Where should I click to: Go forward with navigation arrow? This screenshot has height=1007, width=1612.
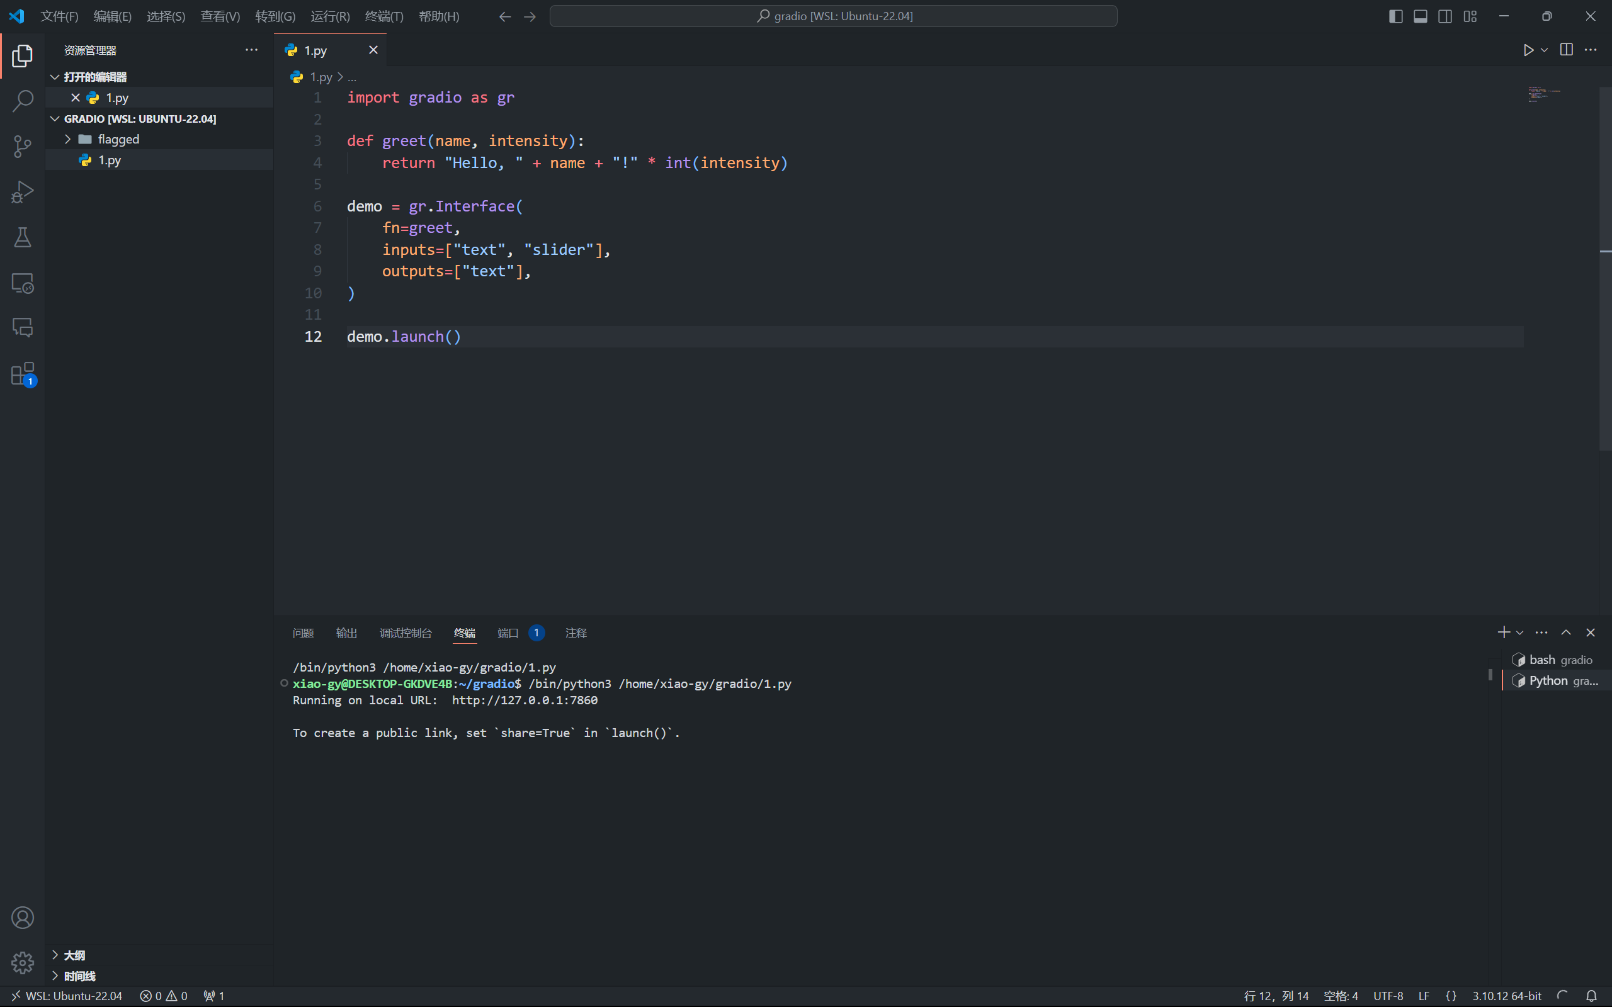(530, 16)
